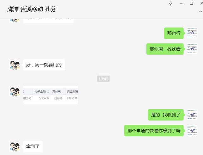203x155 pixels.
Task: Select the '好，周一就要用的' message bubble
Action: click(44, 65)
